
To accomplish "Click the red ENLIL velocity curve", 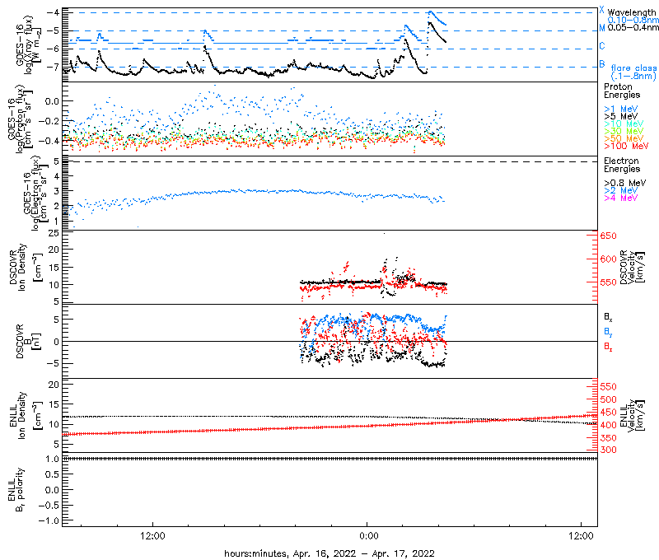I will click(330, 427).
